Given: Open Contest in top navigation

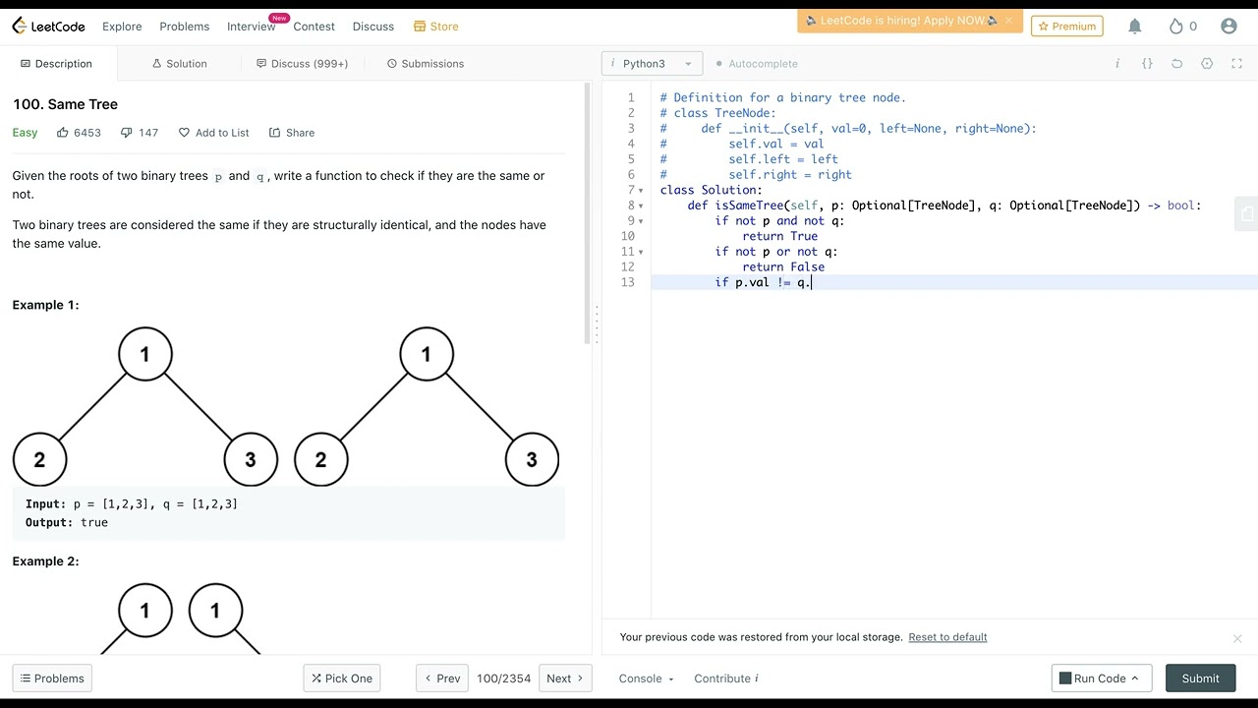Looking at the screenshot, I should coord(314,27).
